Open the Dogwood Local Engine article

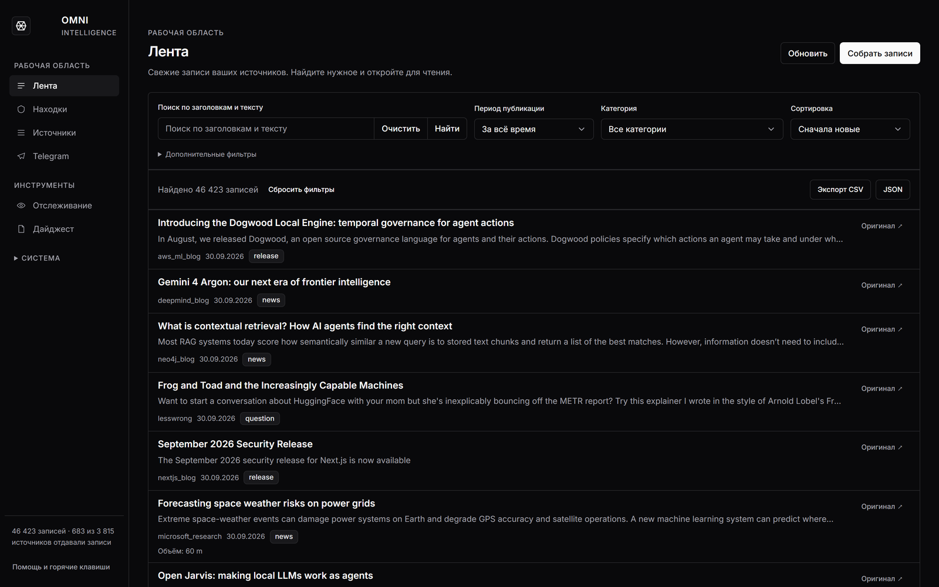336,223
